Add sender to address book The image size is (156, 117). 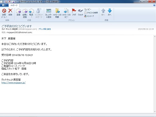[x=44, y=29]
